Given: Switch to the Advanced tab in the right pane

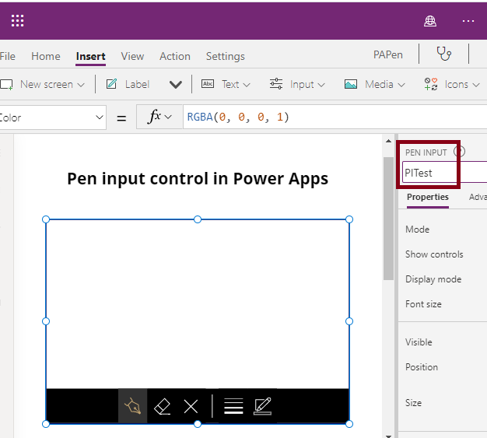Looking at the screenshot, I should pyautogui.click(x=478, y=197).
